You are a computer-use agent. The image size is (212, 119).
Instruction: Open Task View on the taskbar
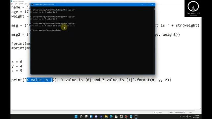(x=86, y=116)
